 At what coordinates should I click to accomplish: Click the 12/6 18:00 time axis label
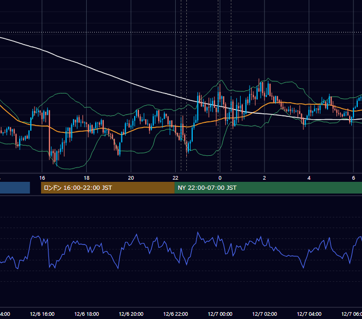pos(87,314)
